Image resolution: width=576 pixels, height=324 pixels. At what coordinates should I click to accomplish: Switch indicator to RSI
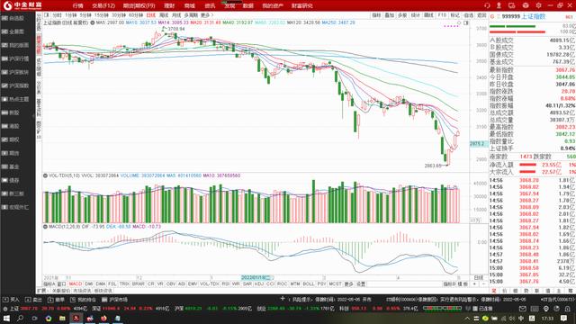pyautogui.click(x=226, y=284)
